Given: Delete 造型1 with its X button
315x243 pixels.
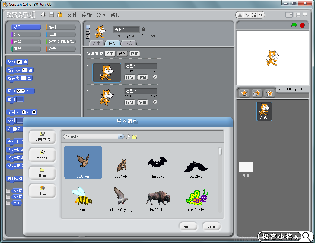Looking at the screenshot, I should point(155,77).
